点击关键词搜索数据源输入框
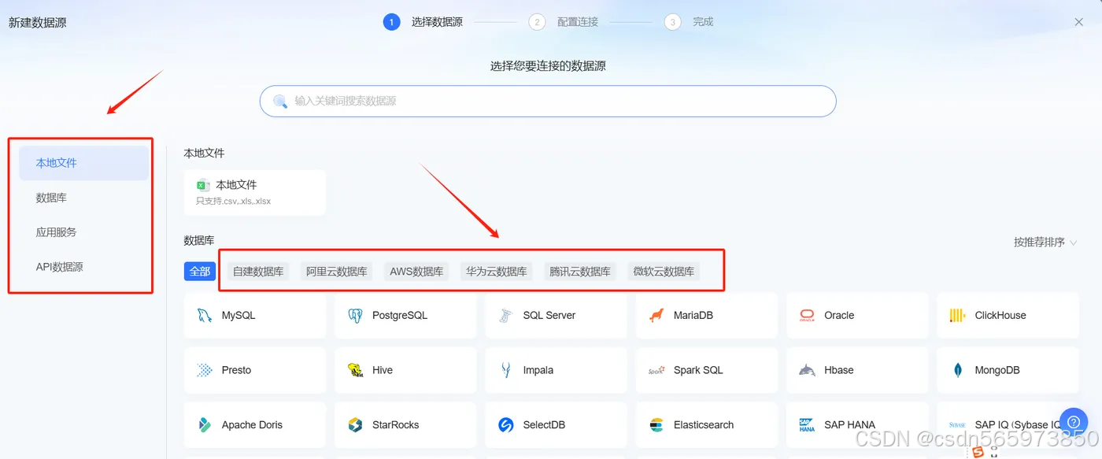This screenshot has width=1102, height=459. coord(548,101)
